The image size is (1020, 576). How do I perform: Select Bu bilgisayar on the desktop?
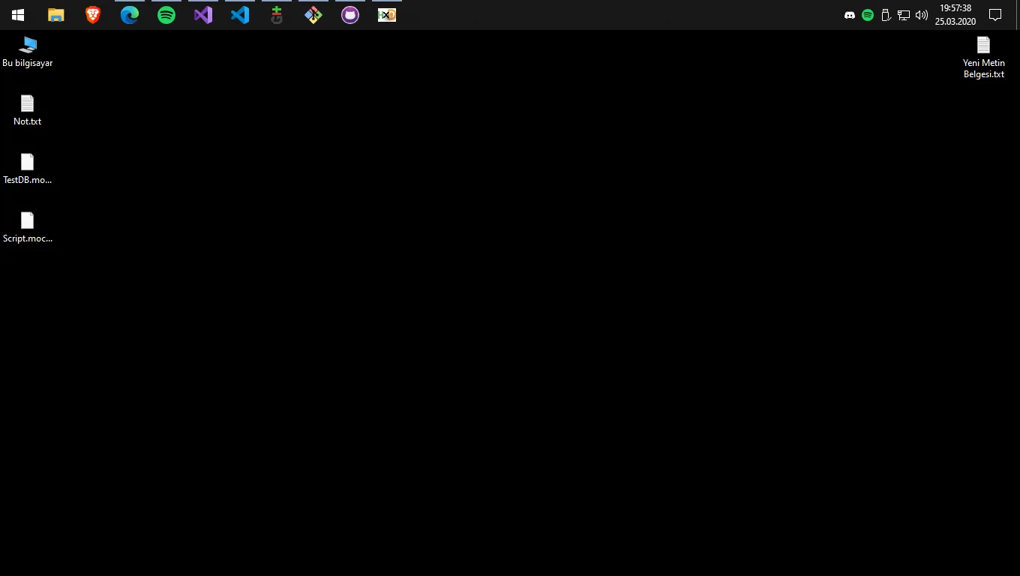[x=28, y=49]
